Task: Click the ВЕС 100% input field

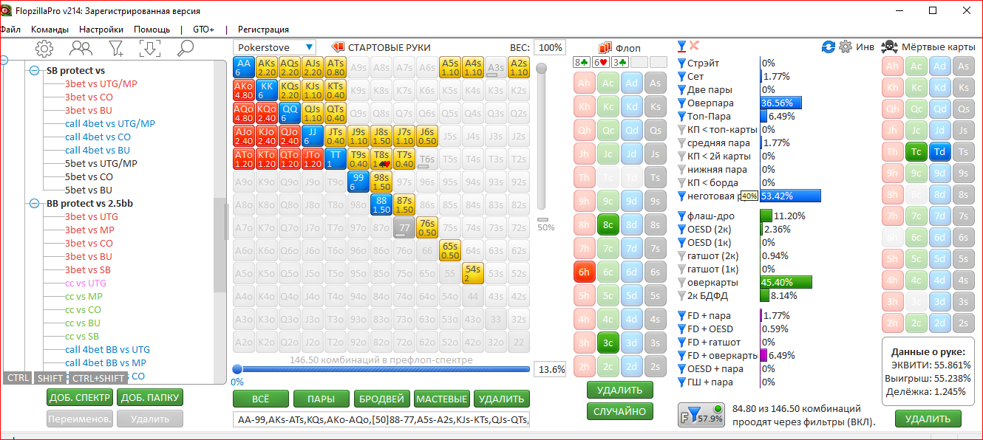Action: 550,47
